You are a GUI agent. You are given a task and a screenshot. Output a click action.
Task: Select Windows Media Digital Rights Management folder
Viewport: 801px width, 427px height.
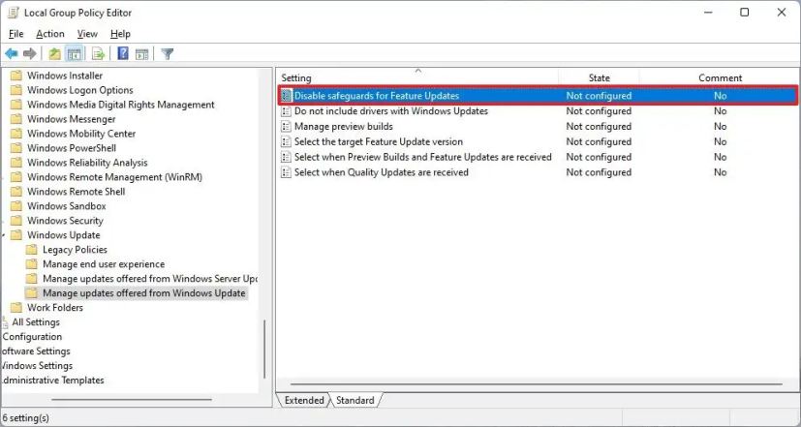[120, 105]
